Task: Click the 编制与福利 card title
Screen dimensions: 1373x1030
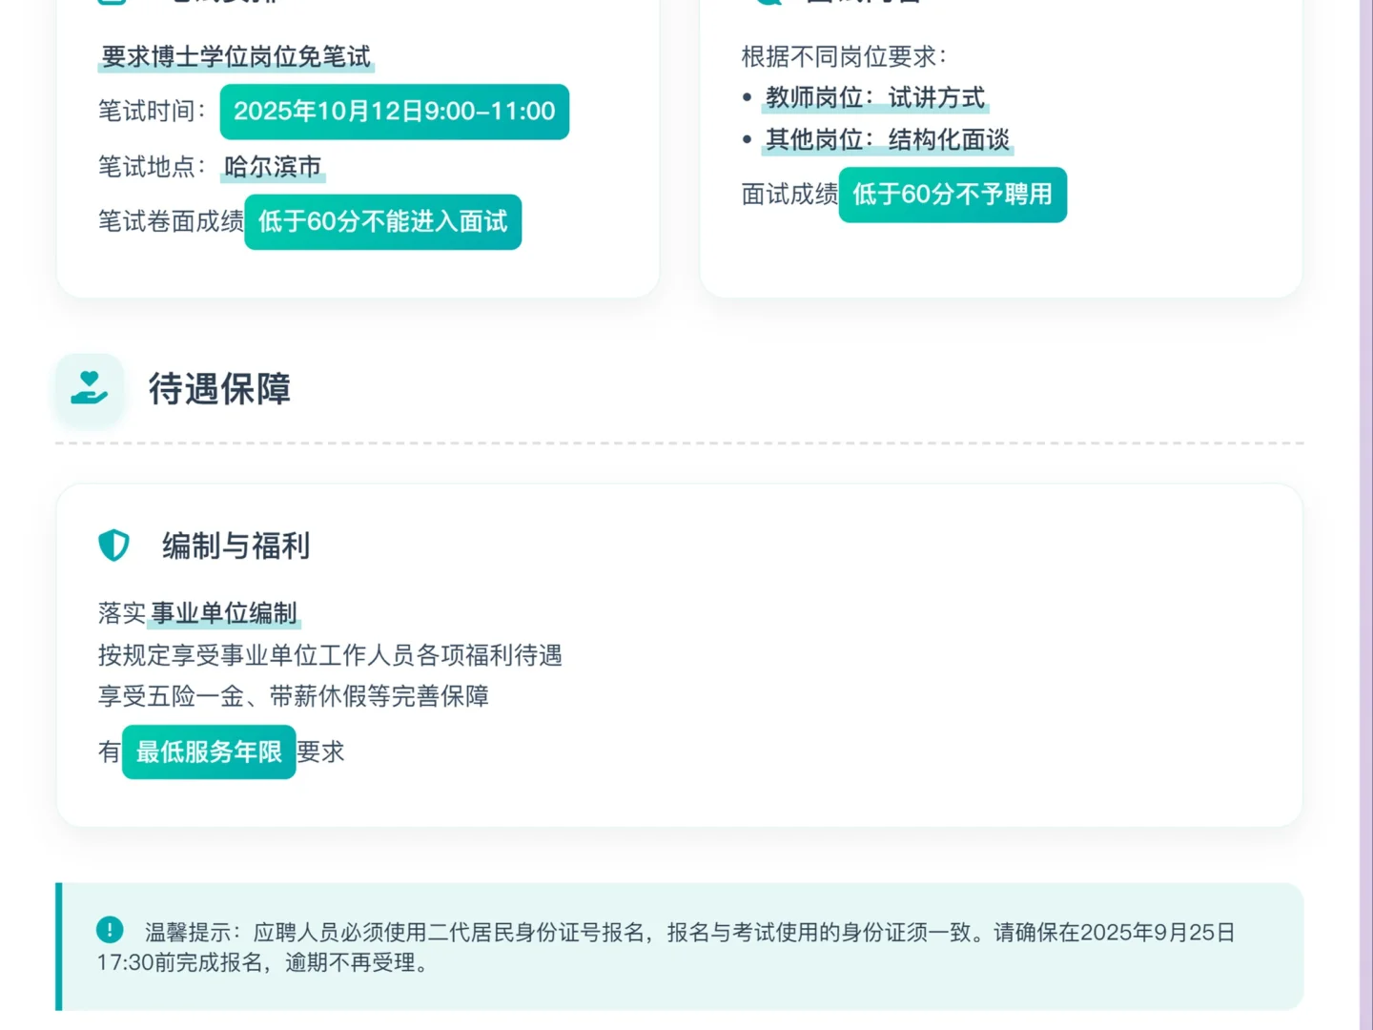Action: pos(236,546)
